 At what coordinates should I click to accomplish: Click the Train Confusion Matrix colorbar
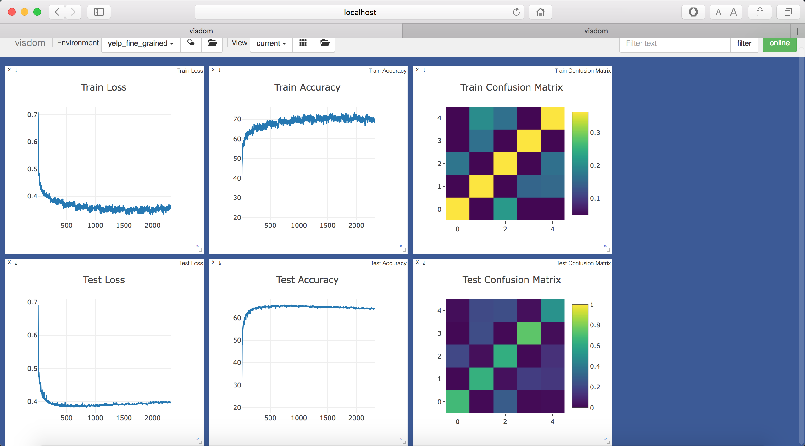coord(580,164)
